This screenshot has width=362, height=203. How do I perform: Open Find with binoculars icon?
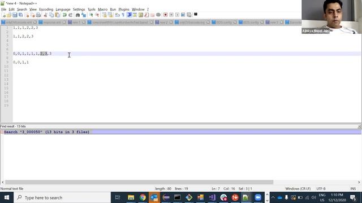[78, 15]
